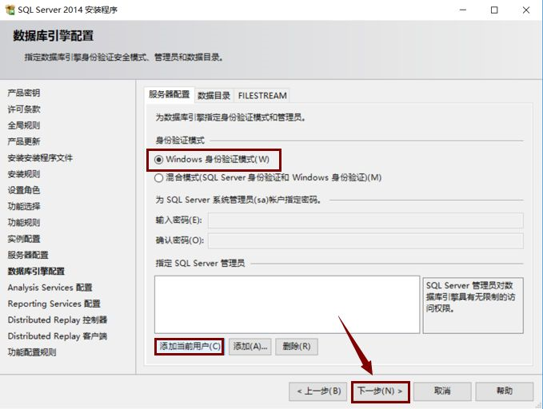Click 添加当前用户(C) button
The height and width of the screenshot is (409, 543).
point(190,347)
